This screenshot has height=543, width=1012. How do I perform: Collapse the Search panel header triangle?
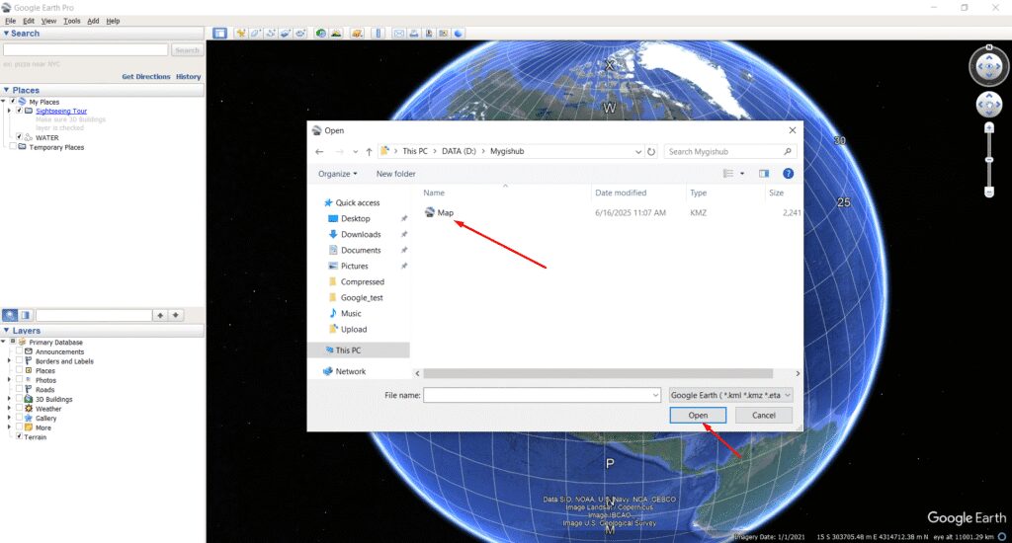click(x=7, y=34)
